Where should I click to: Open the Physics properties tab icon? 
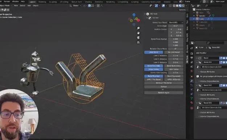191,90
